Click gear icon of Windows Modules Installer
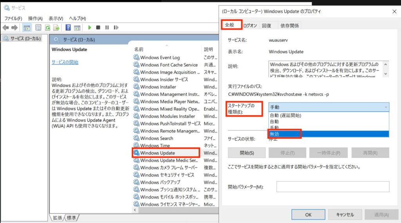401x223 pixels. (136, 116)
